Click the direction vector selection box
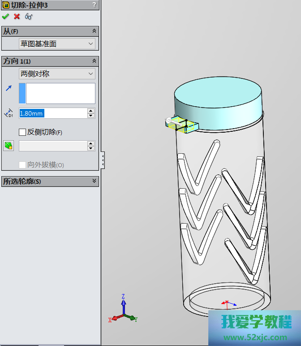Screen dimensions: 301x346 [60, 93]
